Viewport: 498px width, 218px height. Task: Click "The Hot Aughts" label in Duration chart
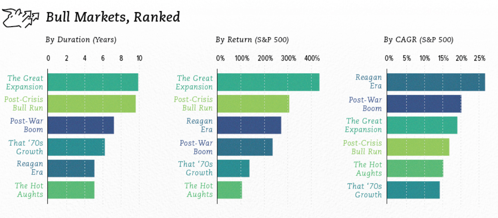click(x=29, y=190)
